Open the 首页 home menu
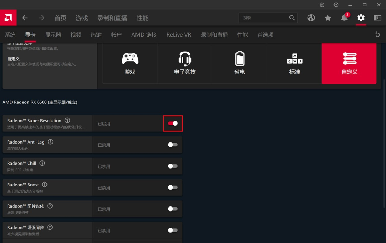This screenshot has height=243, width=386. point(60,18)
